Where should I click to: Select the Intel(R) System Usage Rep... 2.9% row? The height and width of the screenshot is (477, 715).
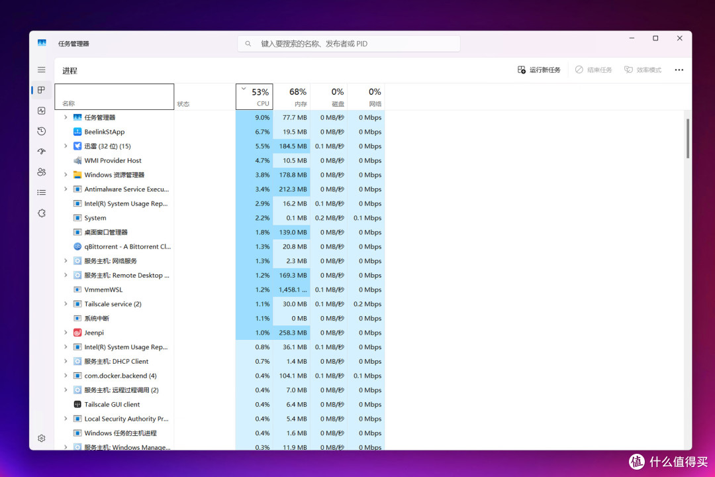(x=220, y=203)
